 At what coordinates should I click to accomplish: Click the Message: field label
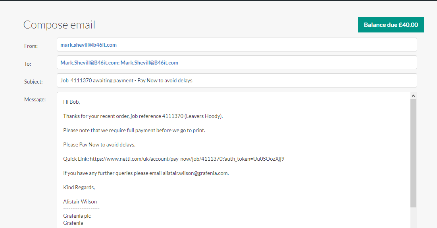point(35,99)
